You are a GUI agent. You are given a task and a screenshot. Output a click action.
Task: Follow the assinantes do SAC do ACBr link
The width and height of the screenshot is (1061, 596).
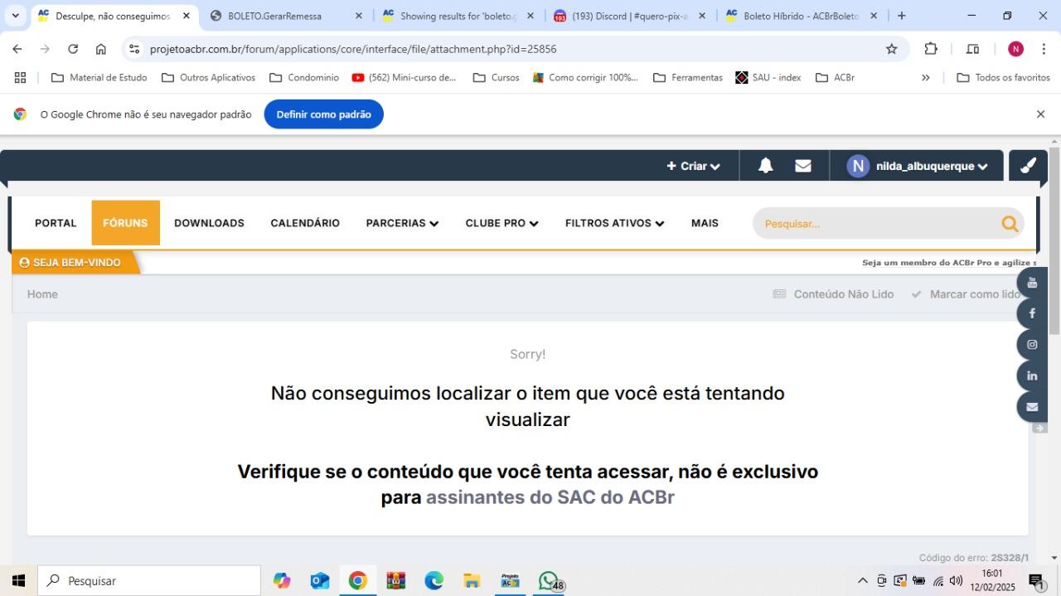(x=550, y=497)
